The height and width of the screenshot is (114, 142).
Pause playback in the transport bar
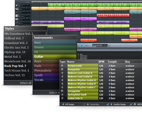[x=82, y=45]
